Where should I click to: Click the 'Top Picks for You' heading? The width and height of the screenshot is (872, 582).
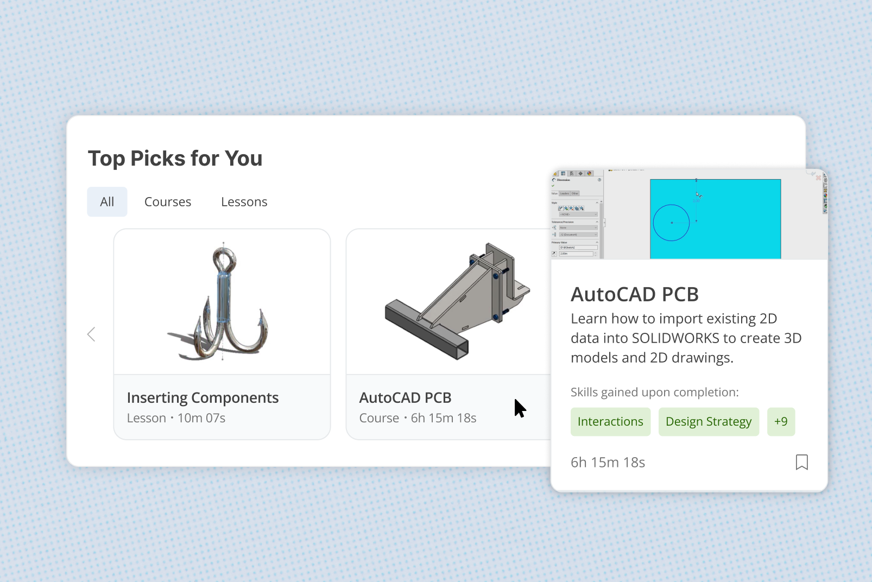[175, 159]
